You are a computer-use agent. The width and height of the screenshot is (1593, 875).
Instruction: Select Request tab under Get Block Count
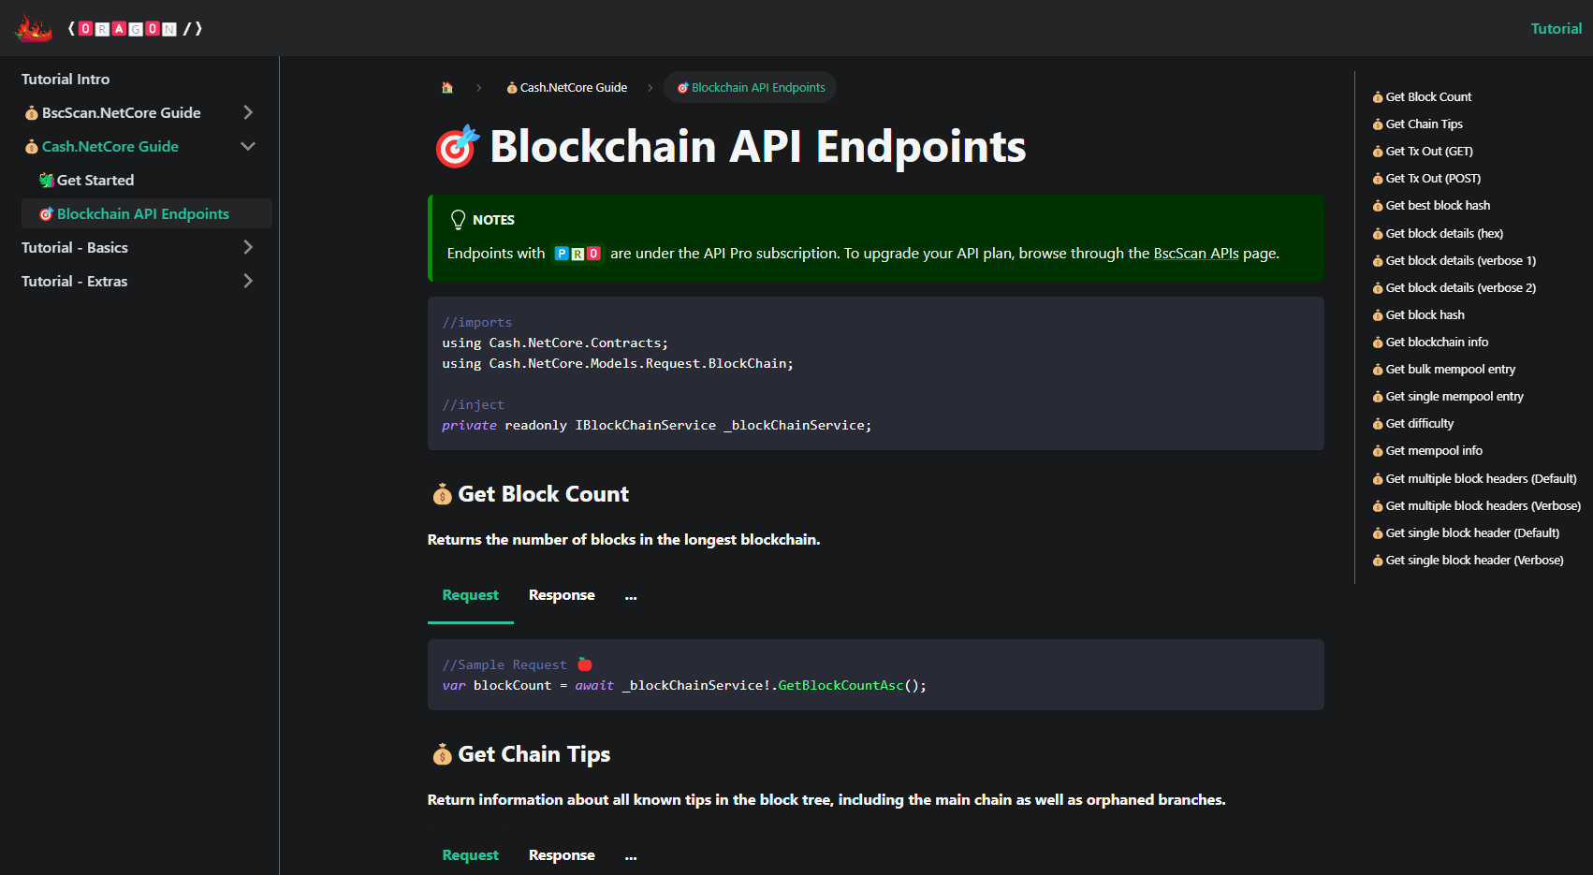(470, 596)
